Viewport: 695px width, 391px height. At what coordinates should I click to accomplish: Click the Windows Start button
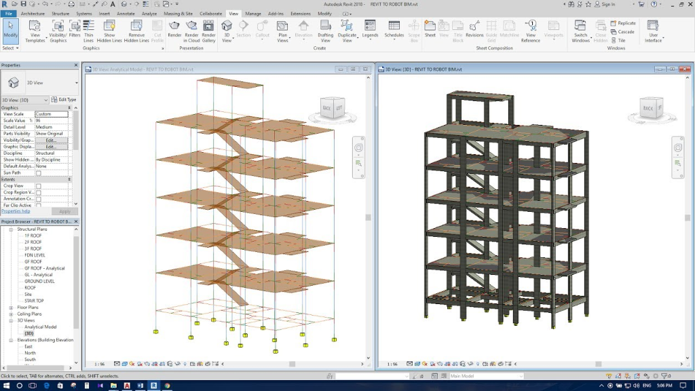5,386
